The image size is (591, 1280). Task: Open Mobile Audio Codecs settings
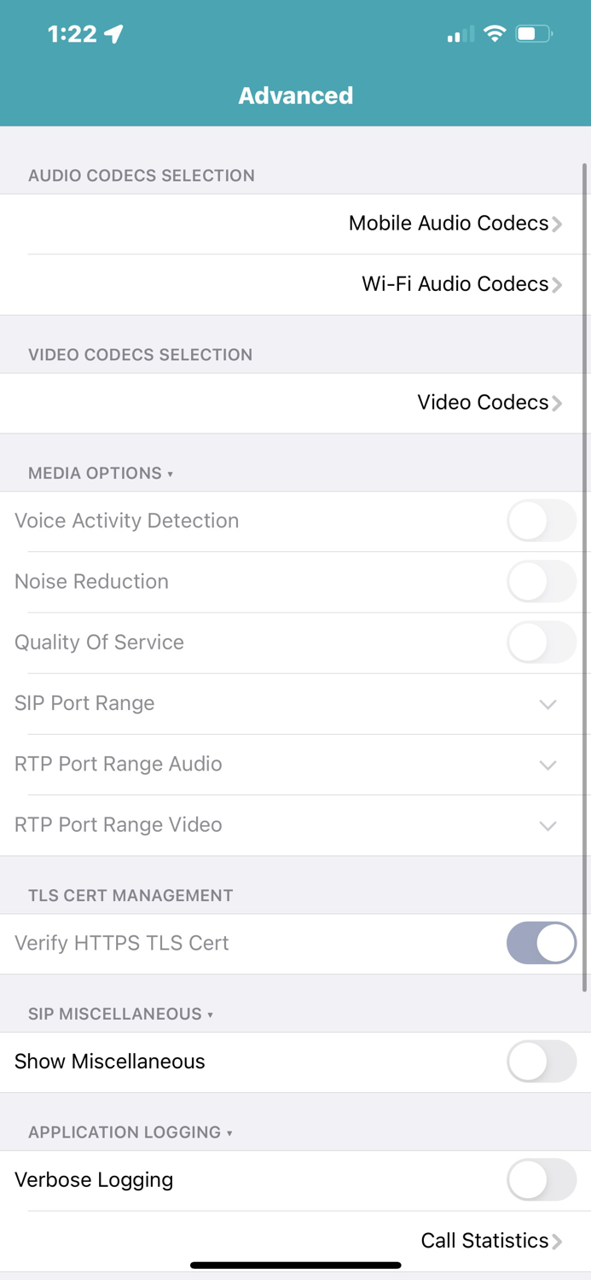[448, 223]
